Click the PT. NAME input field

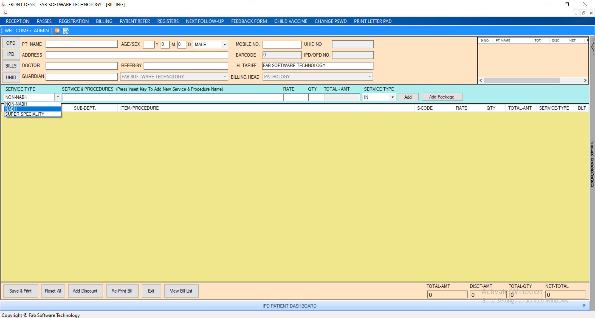pyautogui.click(x=82, y=44)
